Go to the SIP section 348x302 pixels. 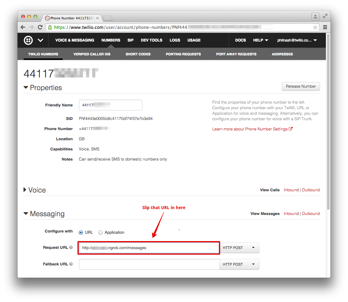coord(130,40)
